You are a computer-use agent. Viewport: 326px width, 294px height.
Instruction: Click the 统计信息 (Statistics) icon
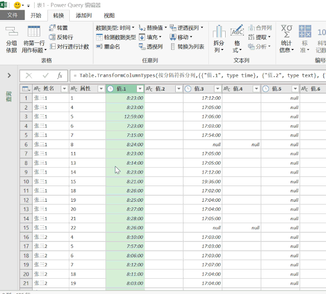(286, 31)
